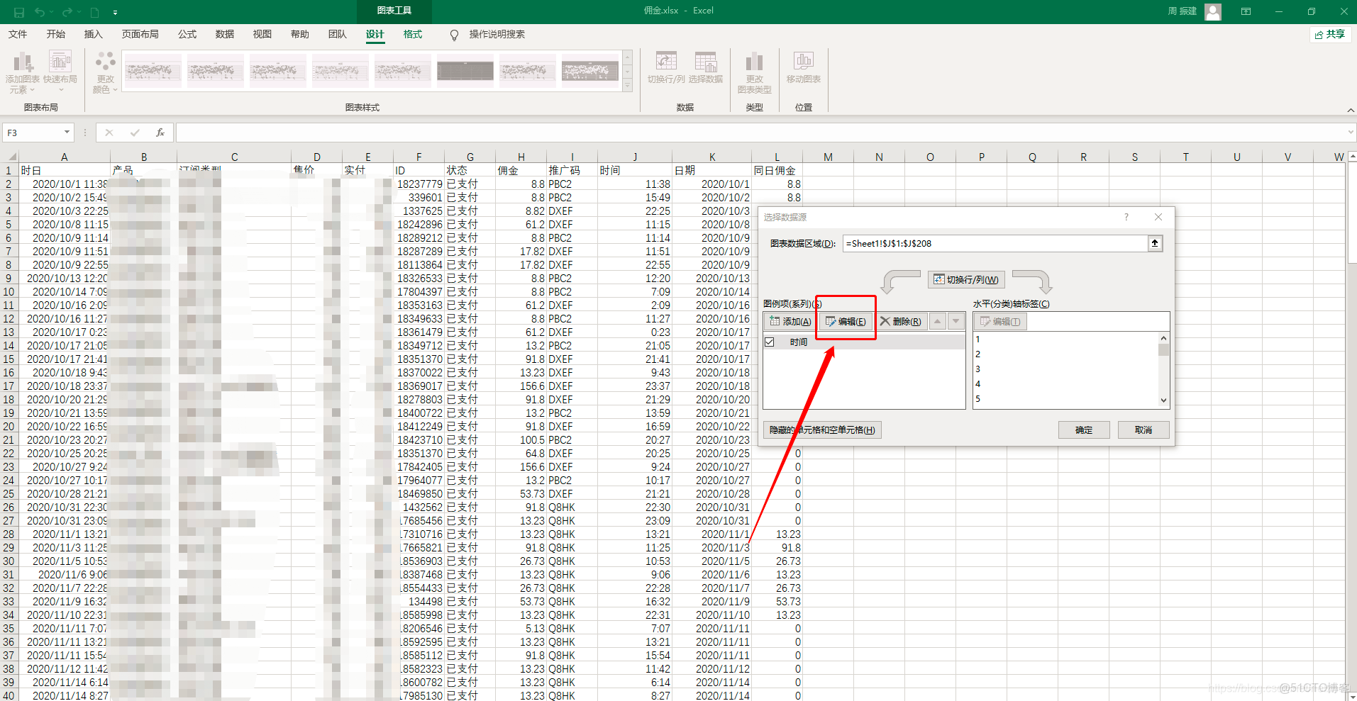The width and height of the screenshot is (1357, 701).
Task: Click the lightbulb tell-me icon
Action: click(x=454, y=35)
